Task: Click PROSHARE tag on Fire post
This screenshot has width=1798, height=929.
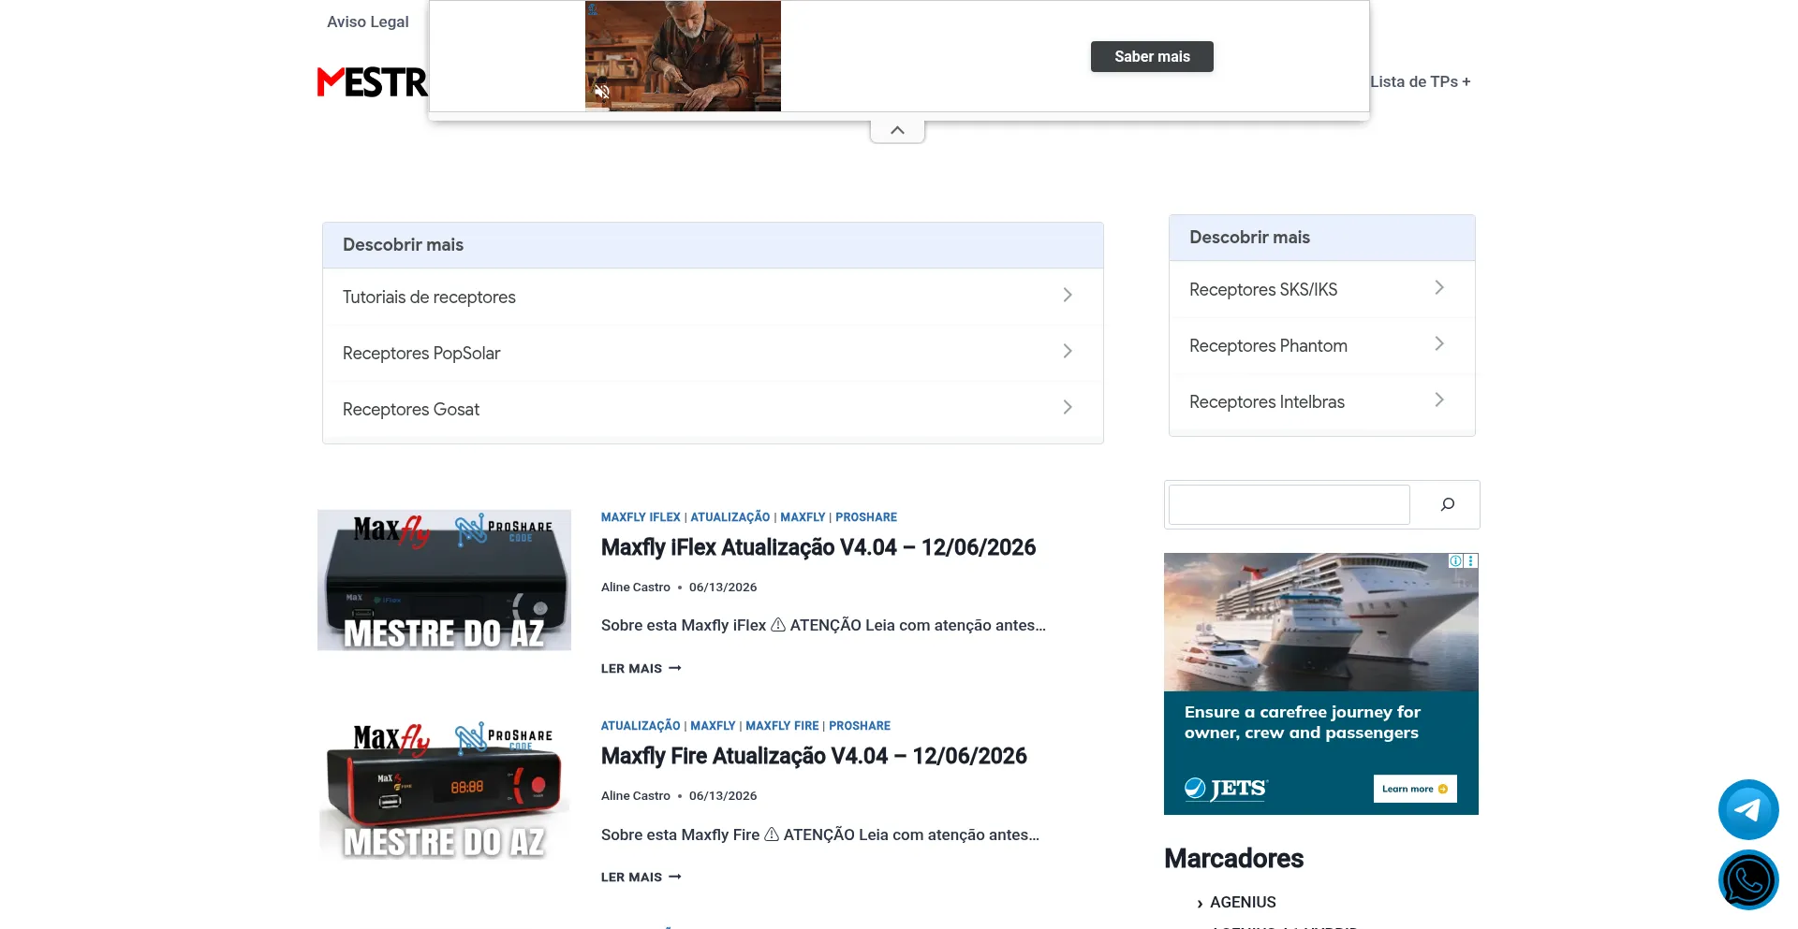Action: (x=860, y=726)
